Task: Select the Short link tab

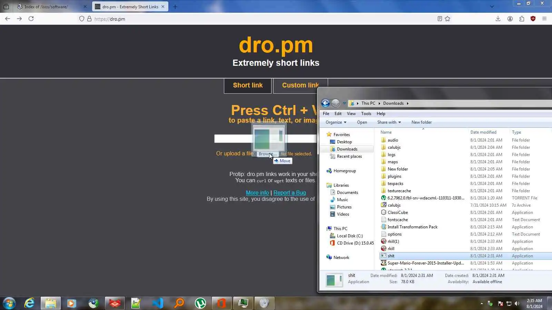Action: (x=248, y=85)
